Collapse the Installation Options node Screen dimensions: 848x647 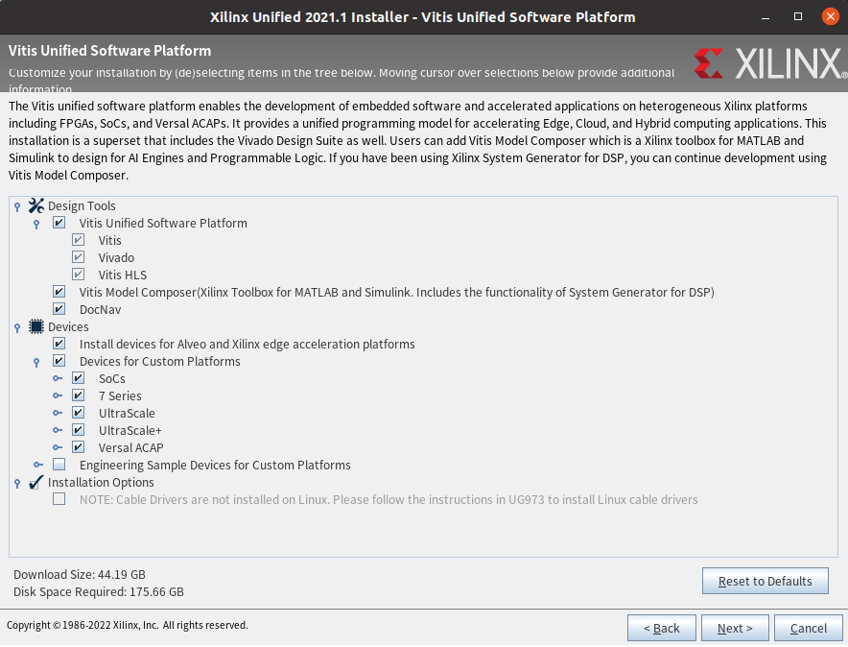[x=17, y=483]
